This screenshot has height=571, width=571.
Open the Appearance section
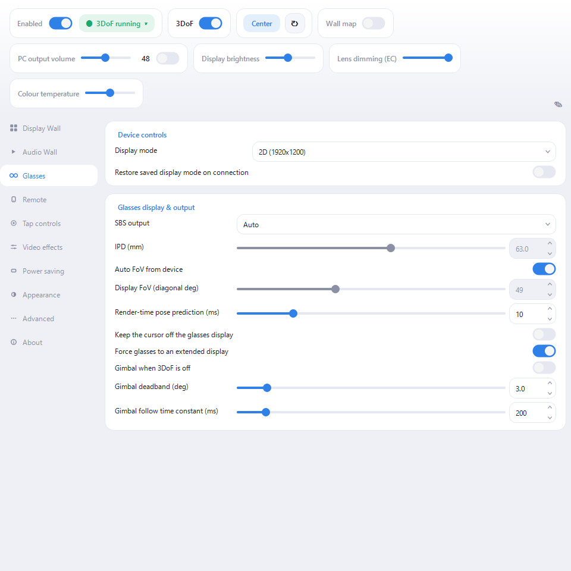click(x=49, y=294)
